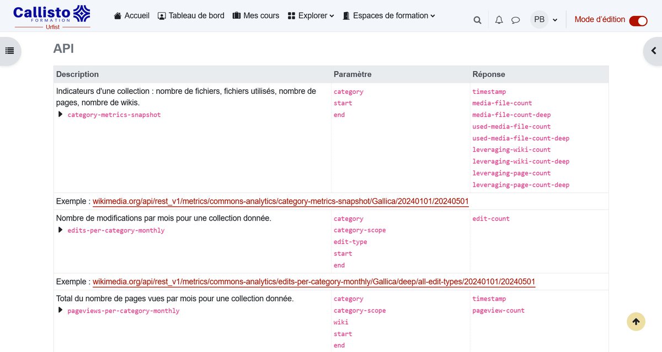Open the course index sidebar icon
662x352 pixels.
coord(9,50)
